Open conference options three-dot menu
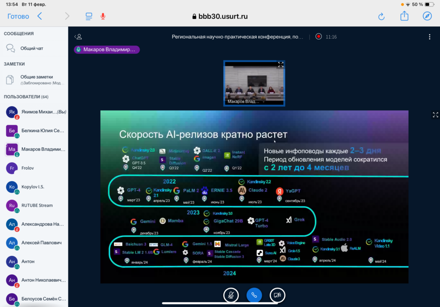The width and height of the screenshot is (440, 307). coord(429,37)
